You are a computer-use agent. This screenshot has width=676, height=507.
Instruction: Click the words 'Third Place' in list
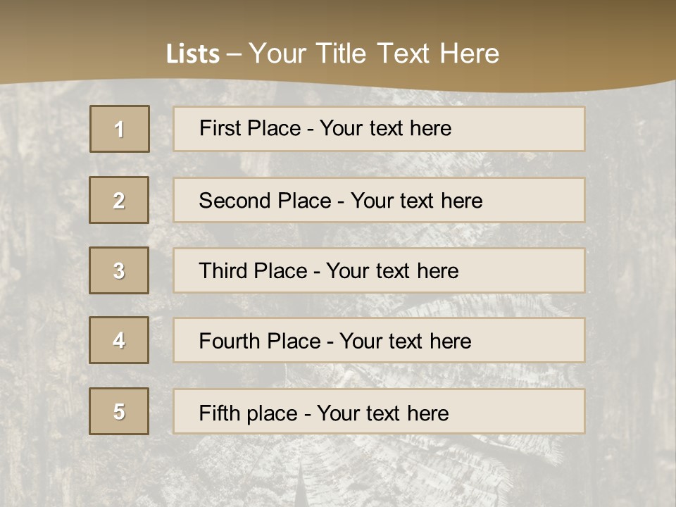point(253,270)
